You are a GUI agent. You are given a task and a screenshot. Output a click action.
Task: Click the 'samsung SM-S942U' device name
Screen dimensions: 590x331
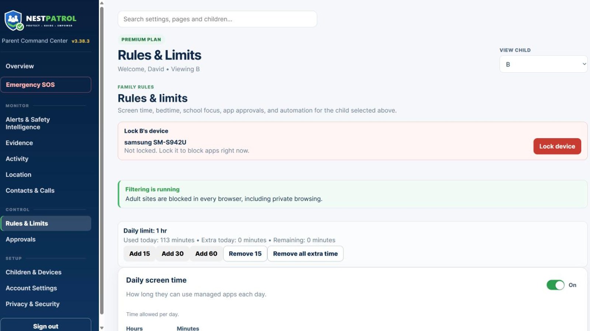click(x=155, y=142)
